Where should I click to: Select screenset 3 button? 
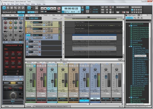[137, 10]
